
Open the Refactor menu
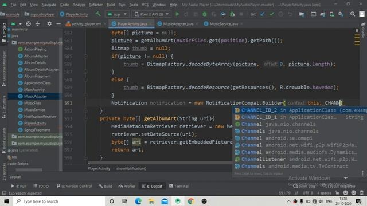(x=96, y=5)
